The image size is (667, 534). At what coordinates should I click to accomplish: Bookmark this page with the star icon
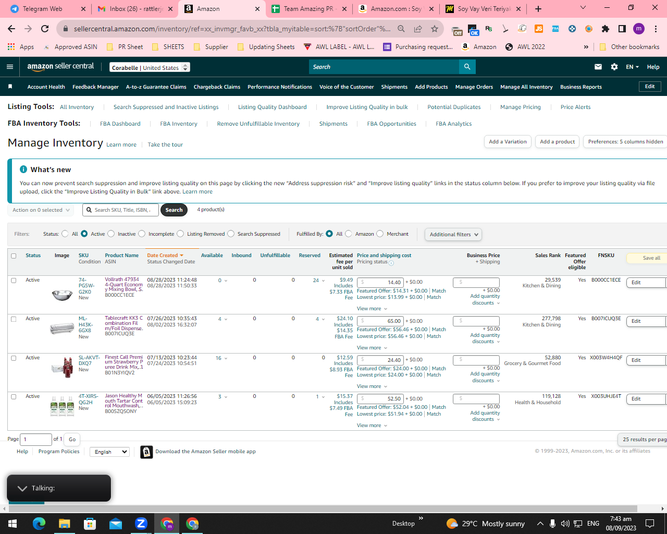(435, 29)
